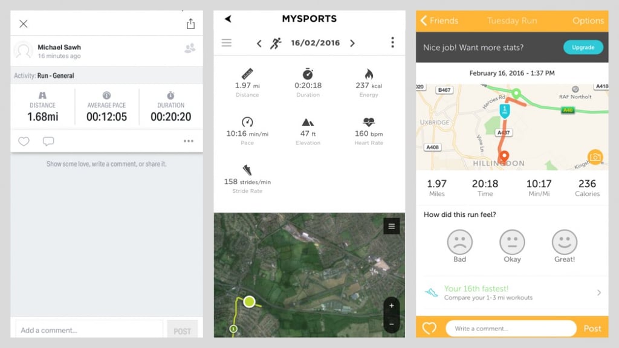
Task: Open map layers menu on satellite map
Action: [392, 226]
